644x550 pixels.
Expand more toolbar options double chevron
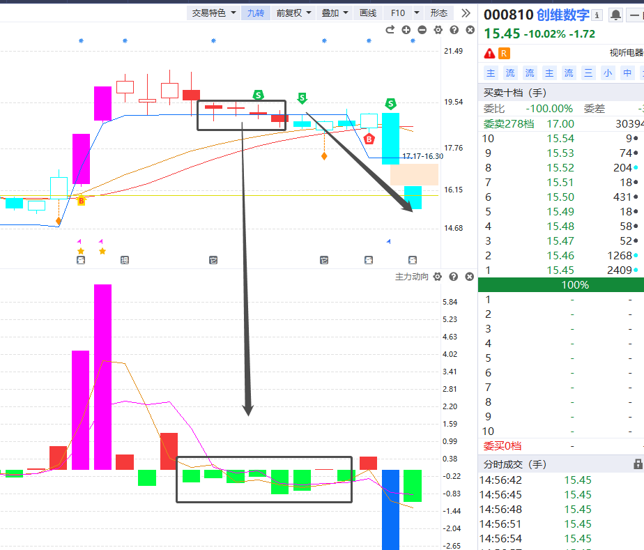click(466, 13)
